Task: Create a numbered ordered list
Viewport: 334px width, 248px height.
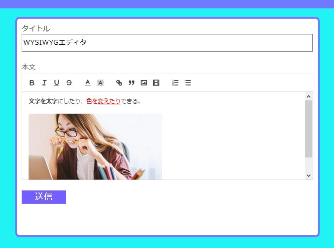Action: 175,83
